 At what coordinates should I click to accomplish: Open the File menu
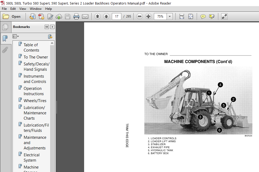(4, 9)
